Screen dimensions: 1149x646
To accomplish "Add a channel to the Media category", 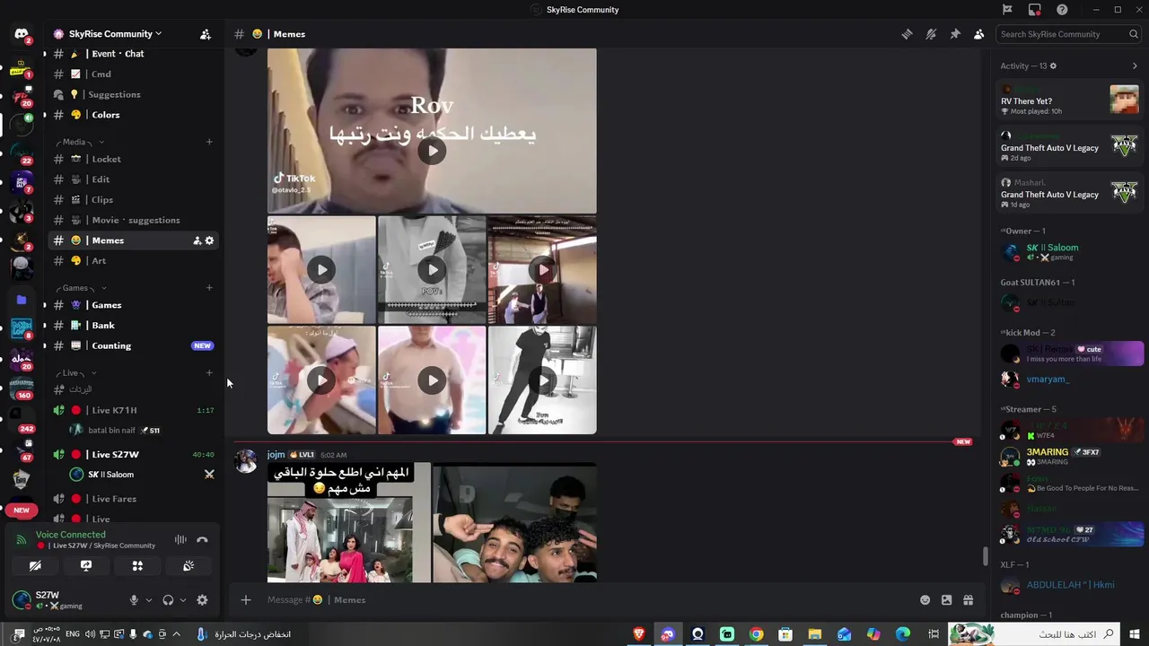I will coord(209,142).
